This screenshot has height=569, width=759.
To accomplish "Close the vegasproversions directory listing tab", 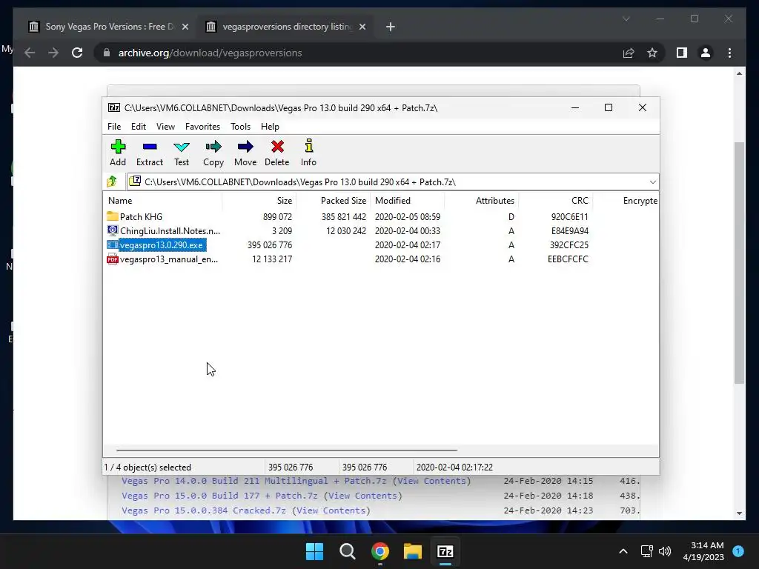I will [362, 27].
